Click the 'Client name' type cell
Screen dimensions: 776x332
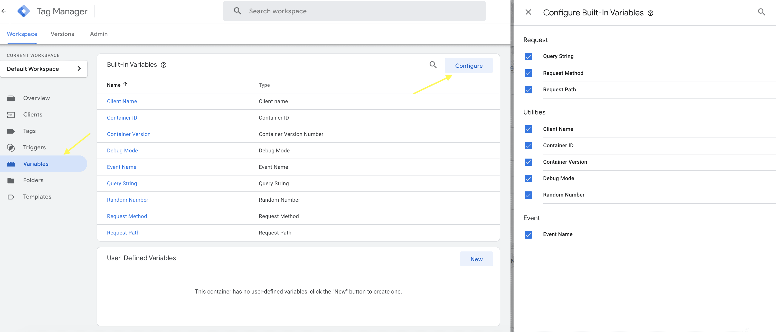click(x=273, y=101)
